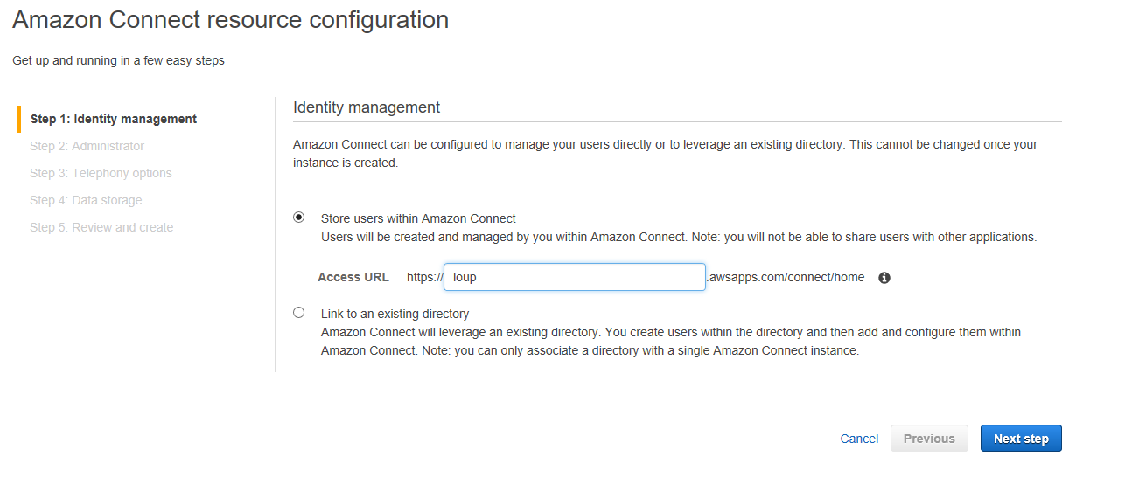Click the "Link to an existing directory" label text
Viewport: 1125px width, 491px height.
click(395, 313)
